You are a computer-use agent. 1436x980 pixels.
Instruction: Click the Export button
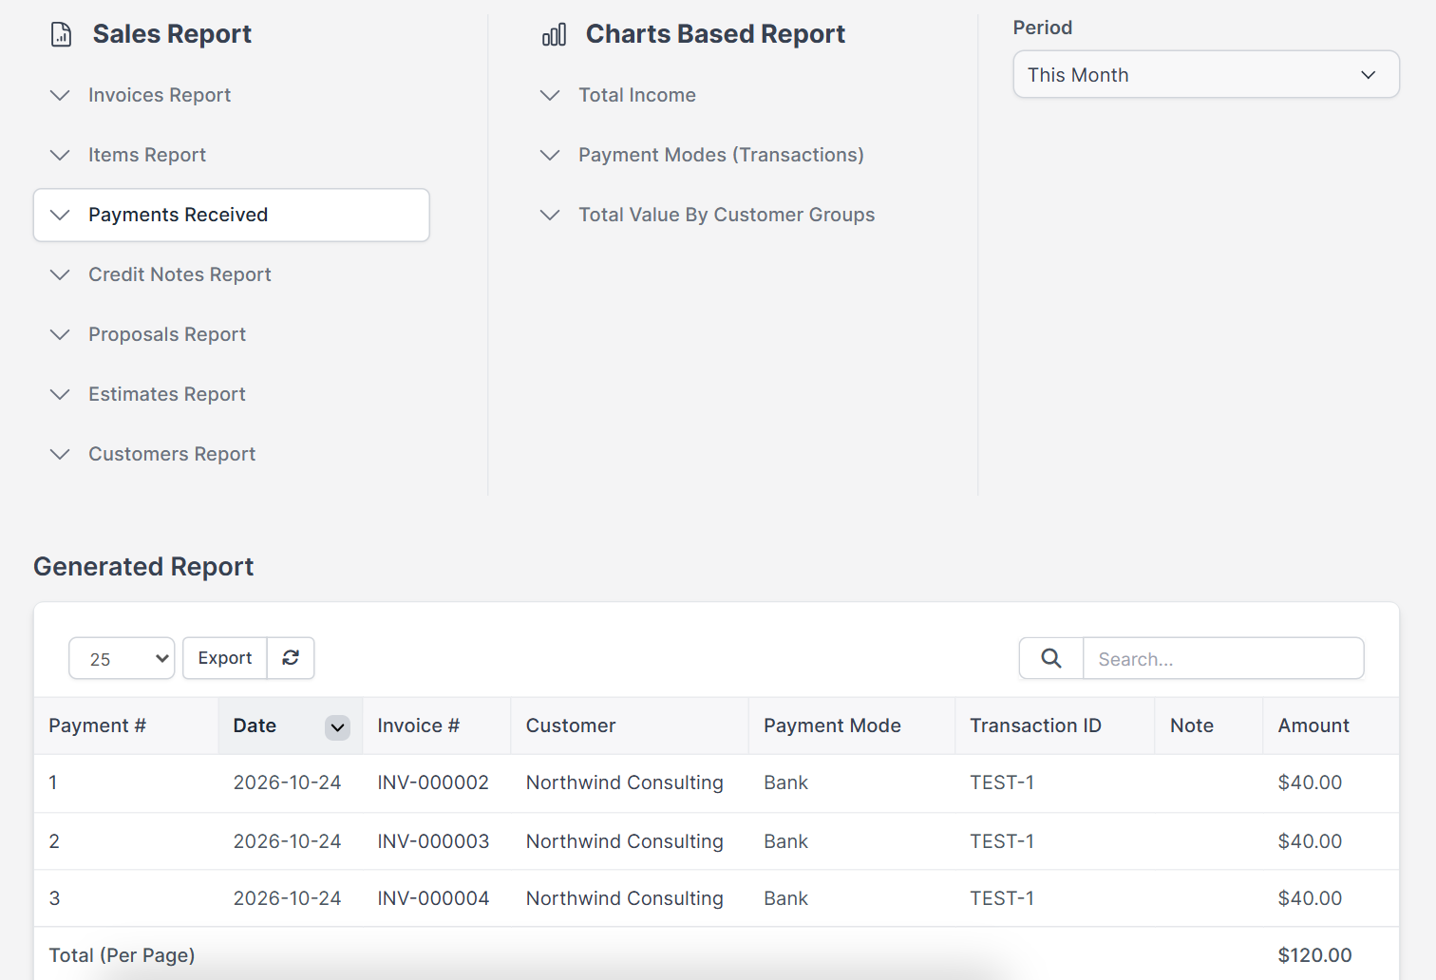click(225, 658)
